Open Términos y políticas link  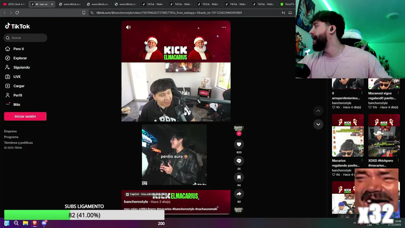pos(18,142)
